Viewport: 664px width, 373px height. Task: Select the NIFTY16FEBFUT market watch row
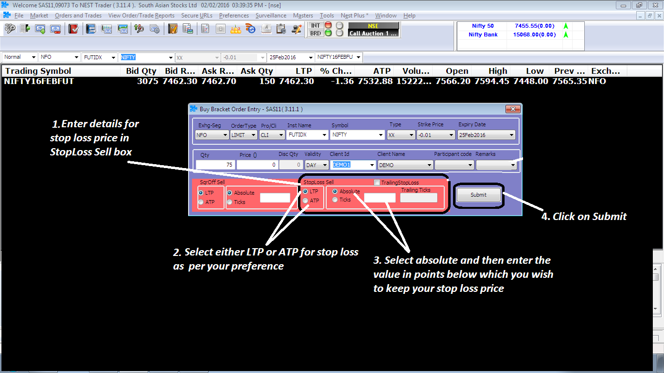pos(332,81)
